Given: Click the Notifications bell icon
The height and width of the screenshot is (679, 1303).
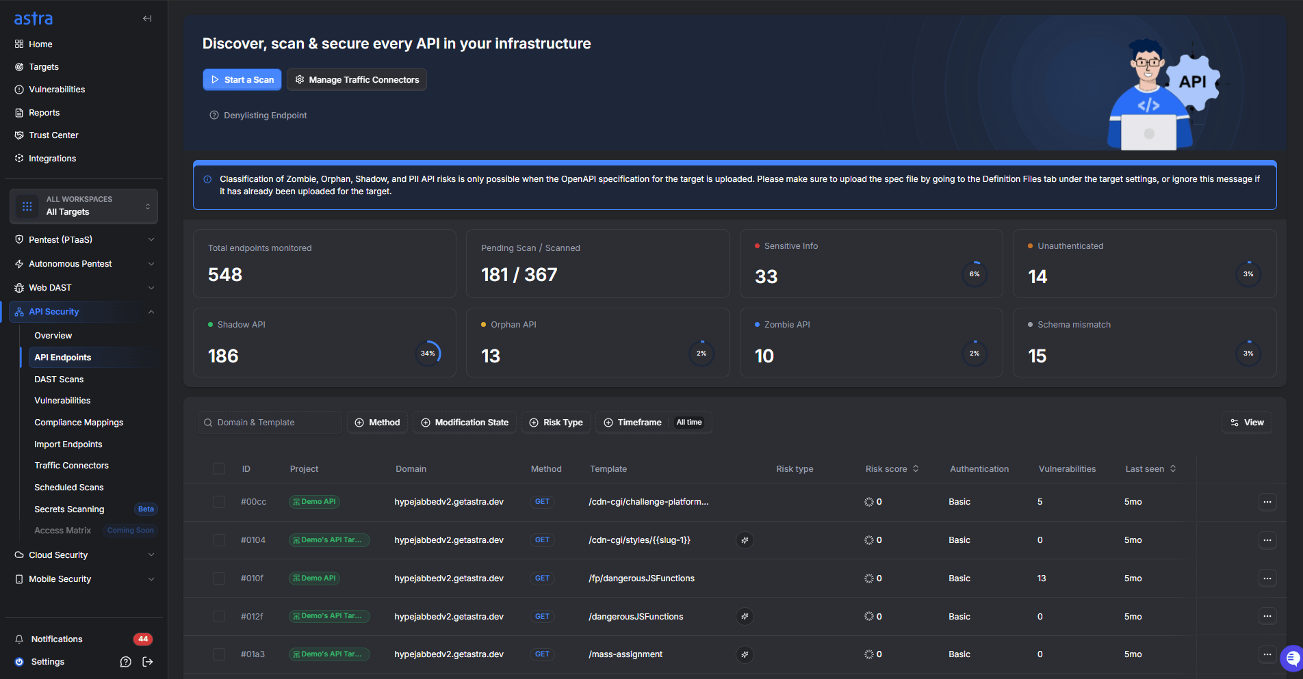Looking at the screenshot, I should [19, 639].
